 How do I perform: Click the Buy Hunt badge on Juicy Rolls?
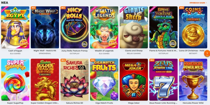[x=85, y=44]
